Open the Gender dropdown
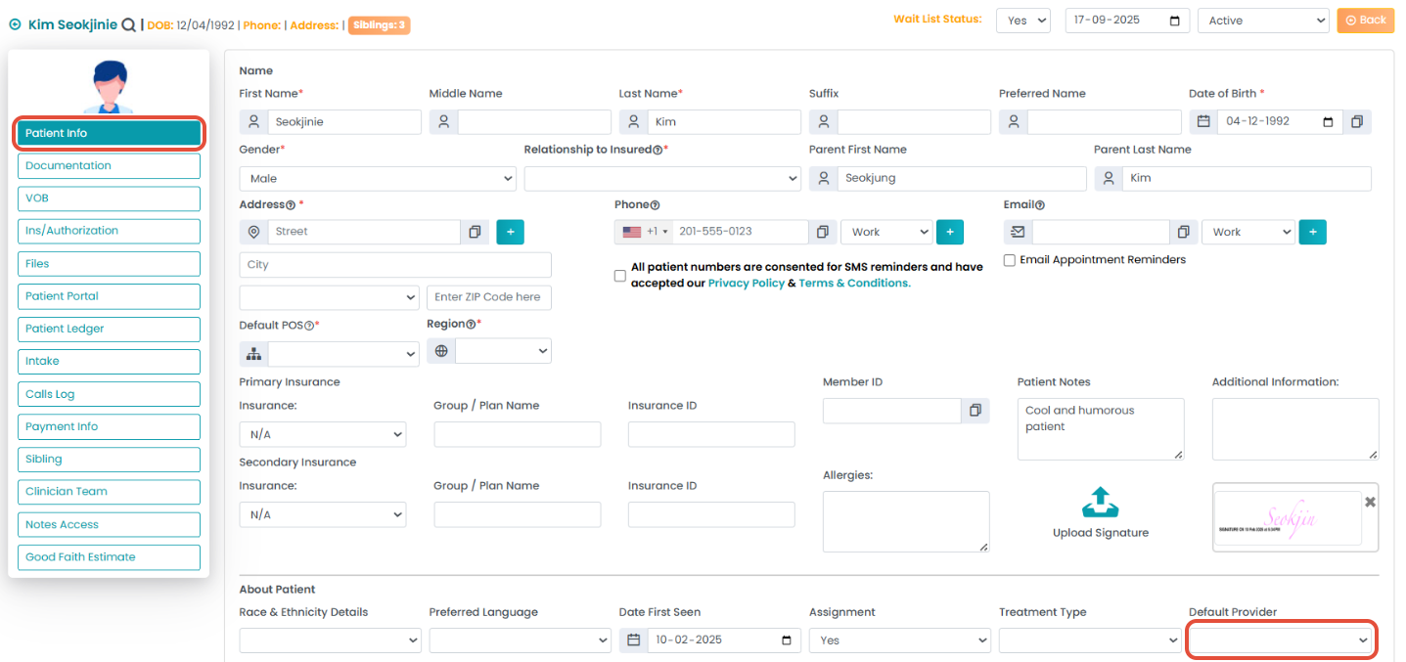 click(x=378, y=179)
